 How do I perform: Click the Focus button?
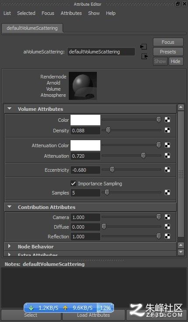coord(168,42)
